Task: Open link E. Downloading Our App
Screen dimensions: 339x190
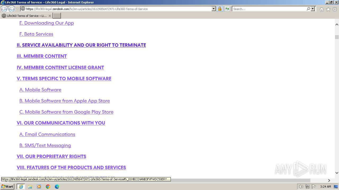Action: [x=47, y=23]
